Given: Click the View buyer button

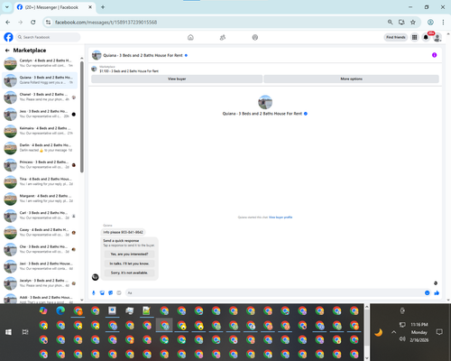Looking at the screenshot, I should click(x=177, y=79).
